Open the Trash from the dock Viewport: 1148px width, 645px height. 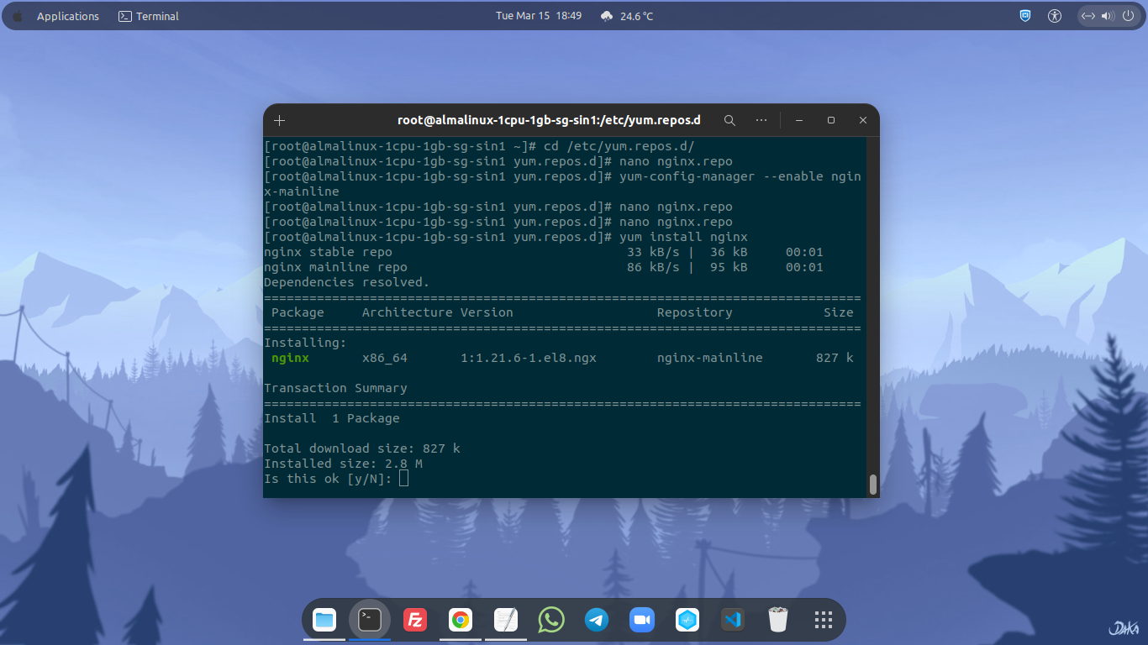click(x=778, y=620)
